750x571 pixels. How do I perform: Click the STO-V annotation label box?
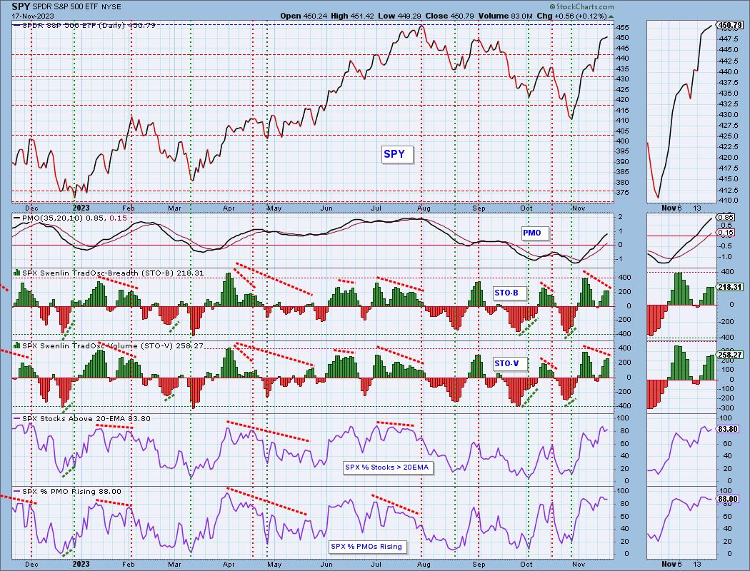coord(509,363)
